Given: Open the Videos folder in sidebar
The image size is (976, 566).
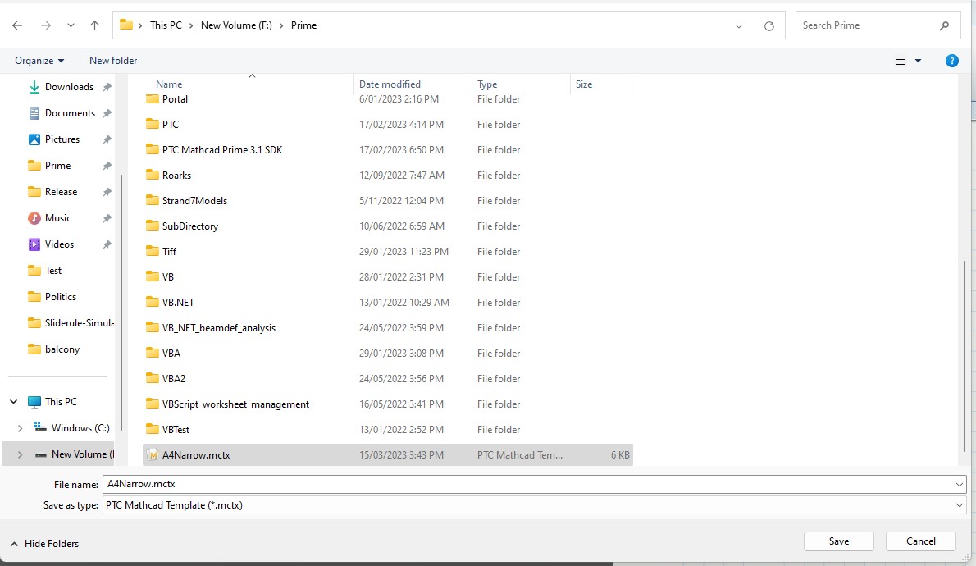Looking at the screenshot, I should [61, 244].
